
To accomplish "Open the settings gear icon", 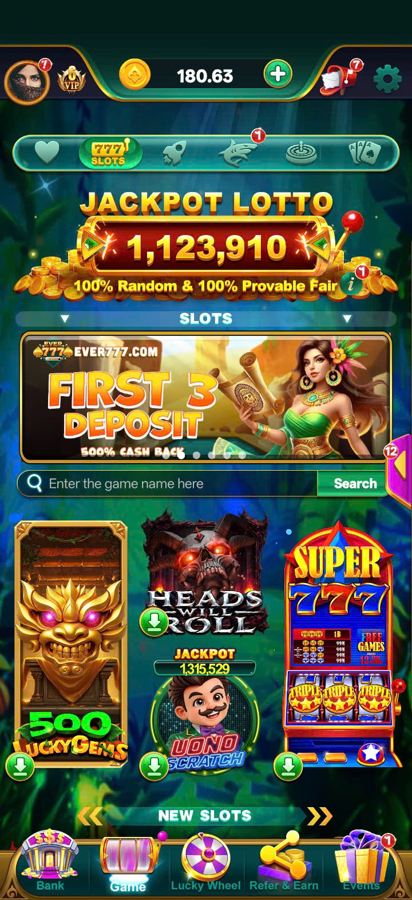I will (387, 79).
